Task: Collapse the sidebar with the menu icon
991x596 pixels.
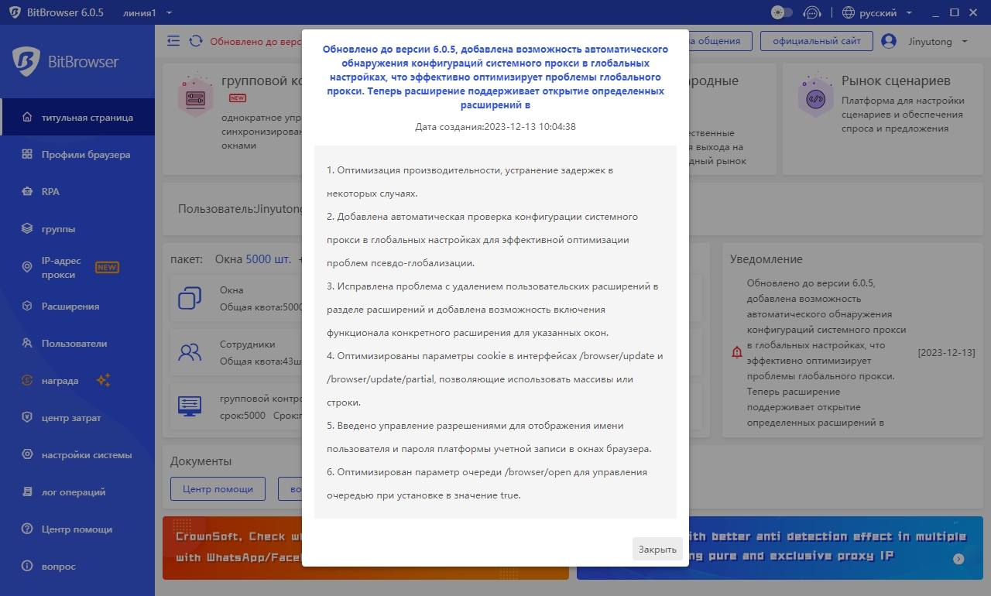Action: pos(173,41)
